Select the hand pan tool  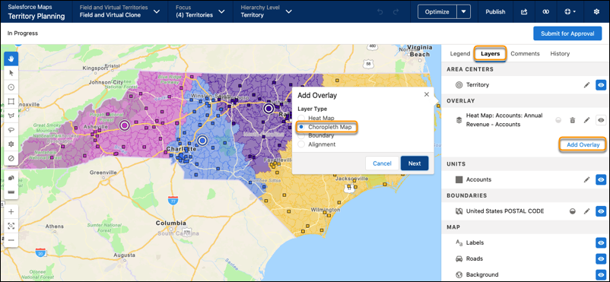[x=11, y=59]
